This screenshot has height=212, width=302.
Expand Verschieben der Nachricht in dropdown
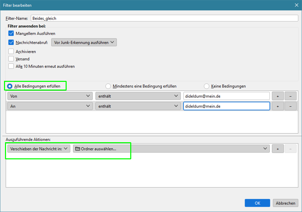[x=38, y=149]
